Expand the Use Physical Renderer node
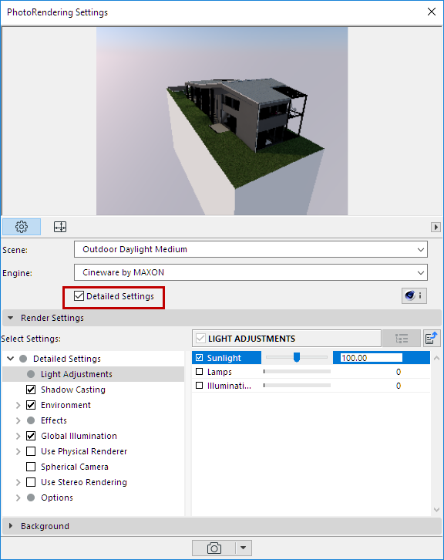444x560 pixels. click(x=18, y=451)
